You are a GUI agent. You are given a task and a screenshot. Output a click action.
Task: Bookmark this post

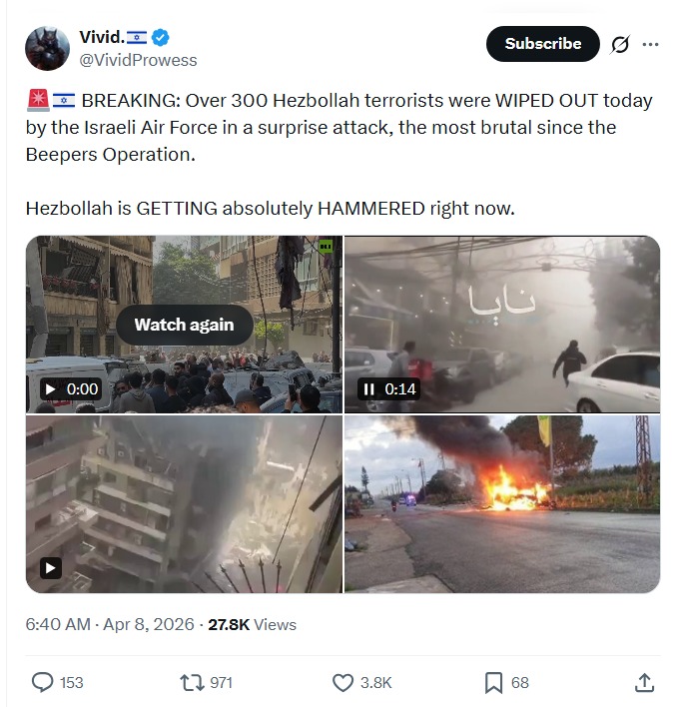click(493, 683)
